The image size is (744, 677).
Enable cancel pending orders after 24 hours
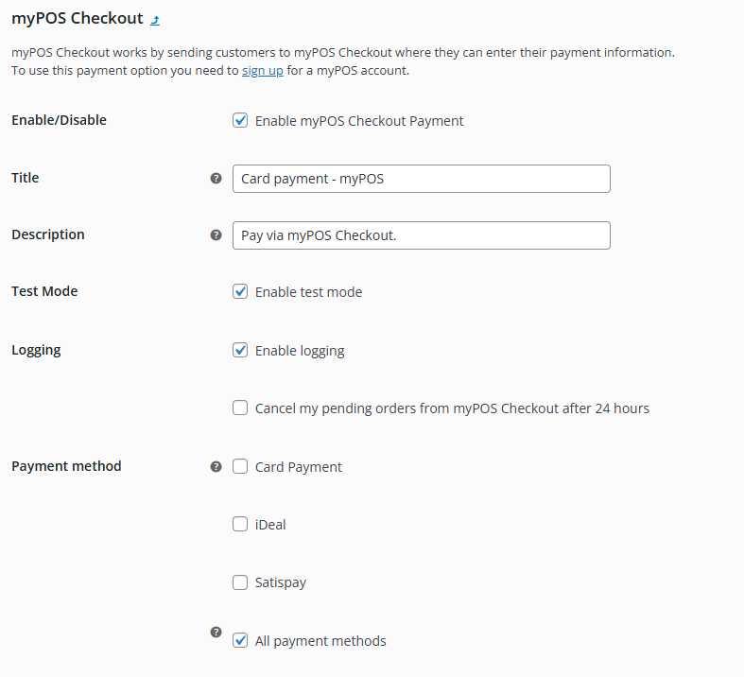pyautogui.click(x=240, y=408)
